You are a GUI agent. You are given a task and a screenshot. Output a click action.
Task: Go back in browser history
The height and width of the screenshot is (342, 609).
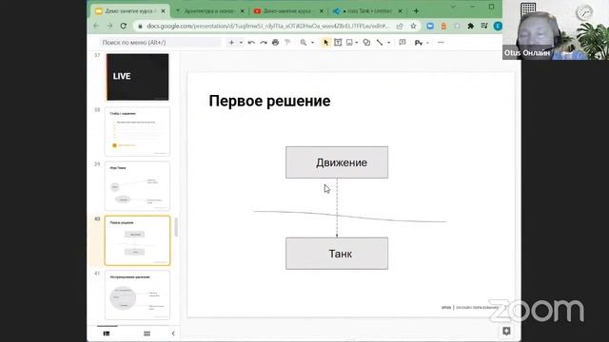pos(96,26)
